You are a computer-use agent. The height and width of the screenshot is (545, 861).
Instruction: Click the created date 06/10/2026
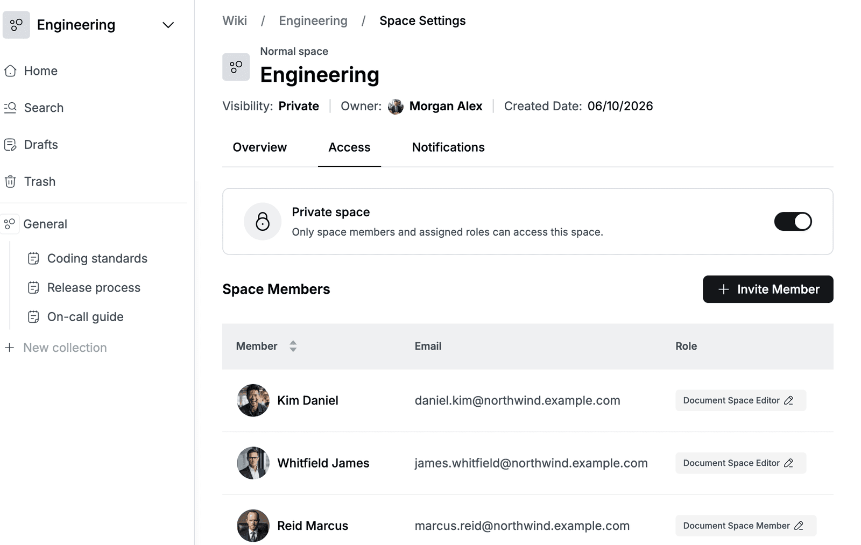pos(620,107)
